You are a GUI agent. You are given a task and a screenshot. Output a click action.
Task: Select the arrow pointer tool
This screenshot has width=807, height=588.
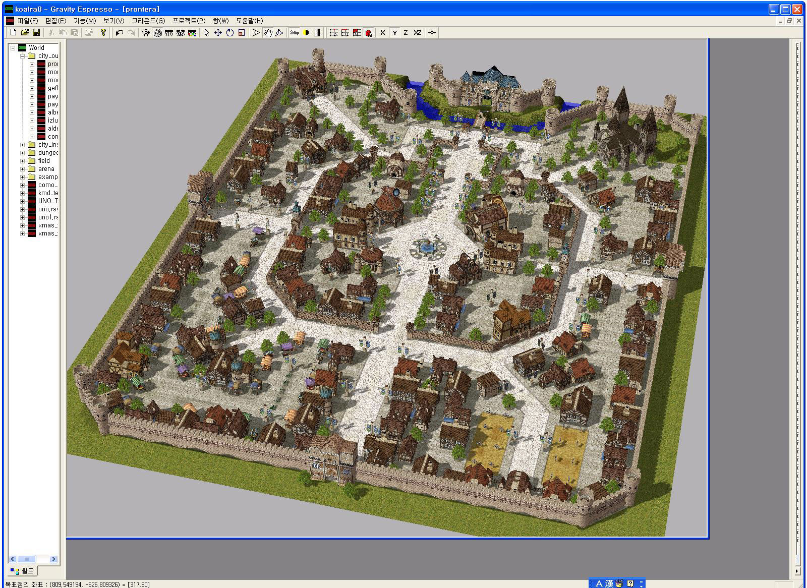[206, 32]
